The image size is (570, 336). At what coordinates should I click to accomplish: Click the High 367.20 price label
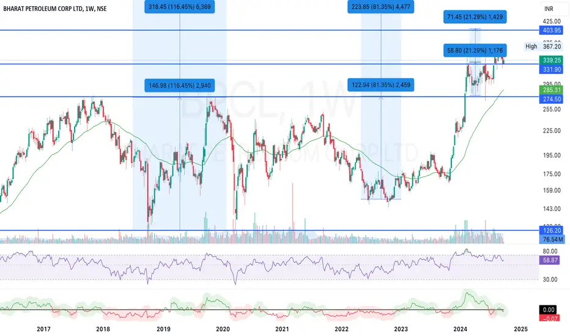click(x=543, y=46)
